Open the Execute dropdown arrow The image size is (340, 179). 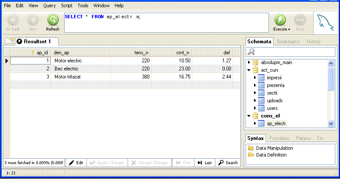coord(289,30)
